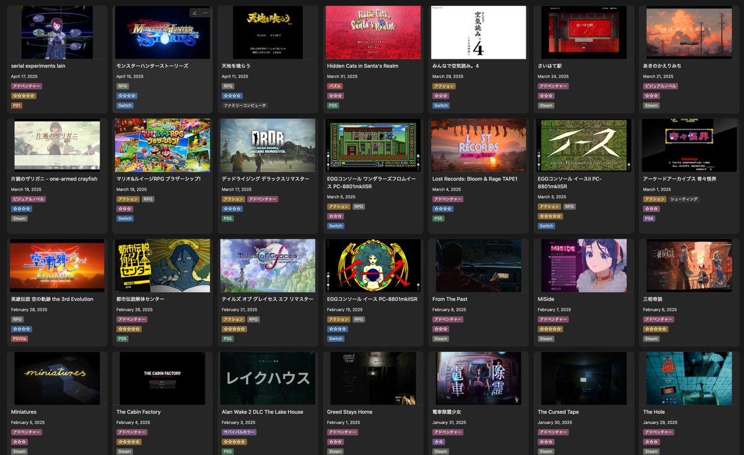Open the Tales of Graces f cover

click(268, 266)
